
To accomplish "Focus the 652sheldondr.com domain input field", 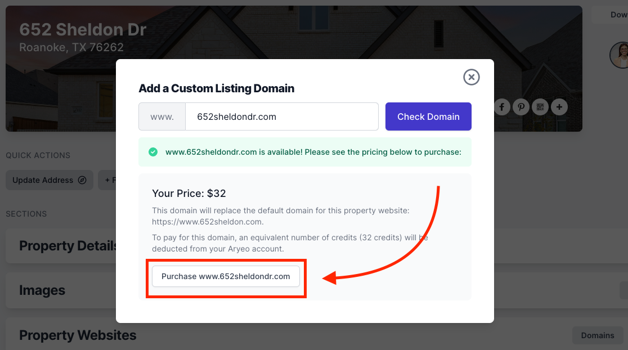I will [282, 116].
